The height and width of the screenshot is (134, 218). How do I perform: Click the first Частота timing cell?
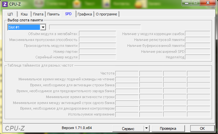coord(127,73)
